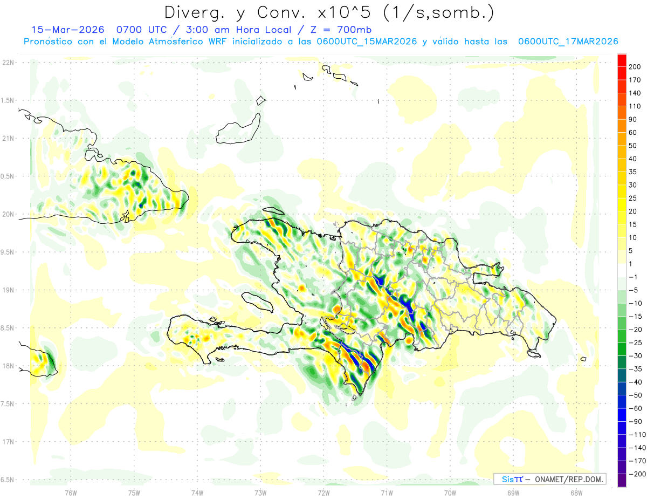Click the positive '110' colorbar value

tap(635, 106)
